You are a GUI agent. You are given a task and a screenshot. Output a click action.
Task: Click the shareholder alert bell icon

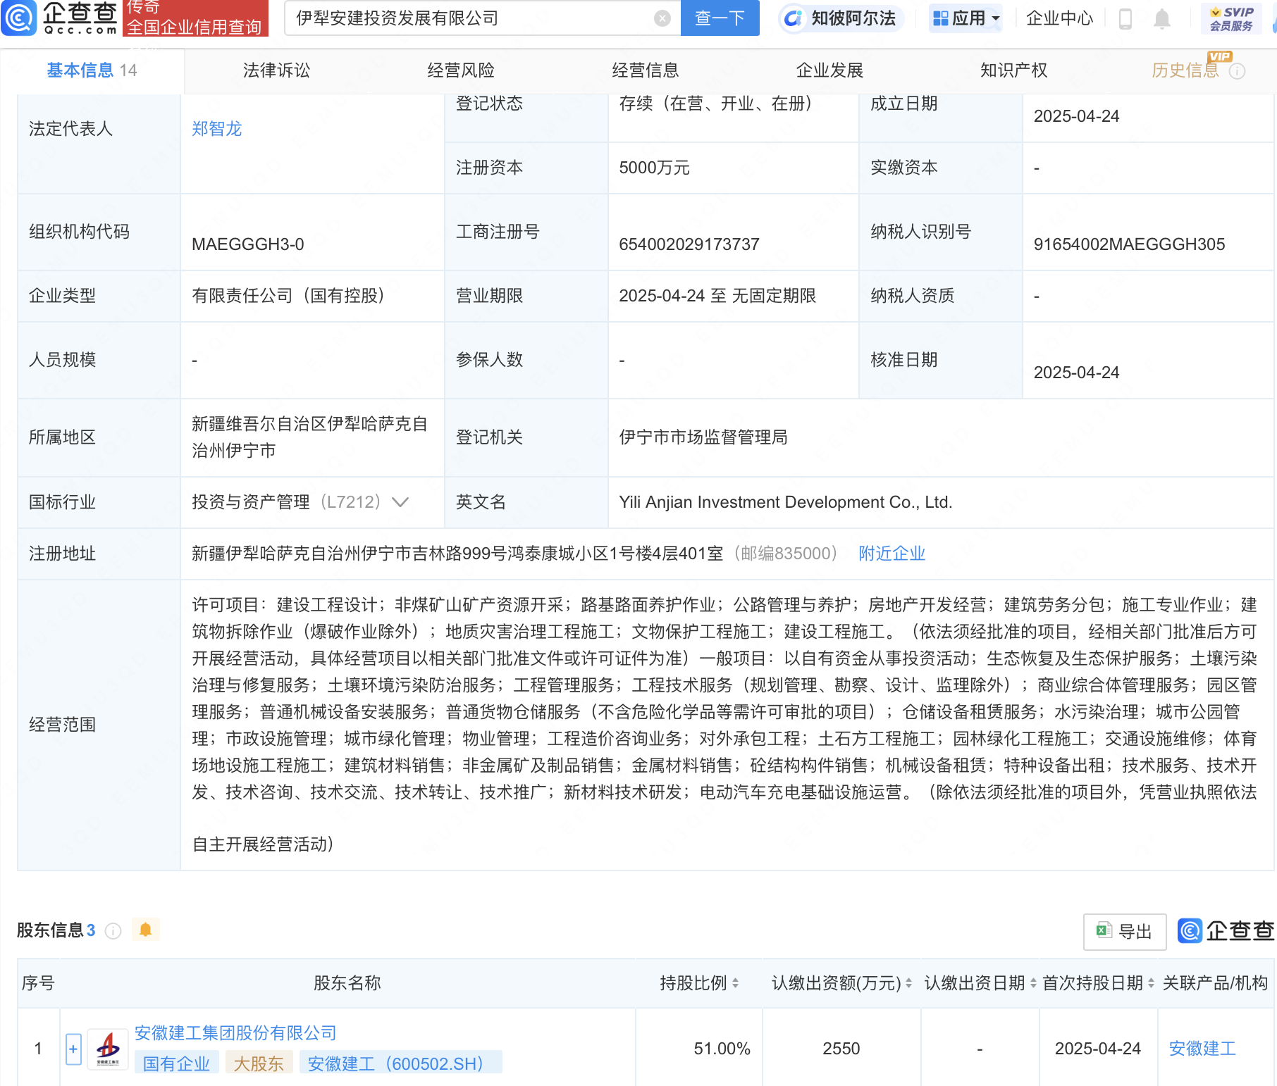click(145, 930)
